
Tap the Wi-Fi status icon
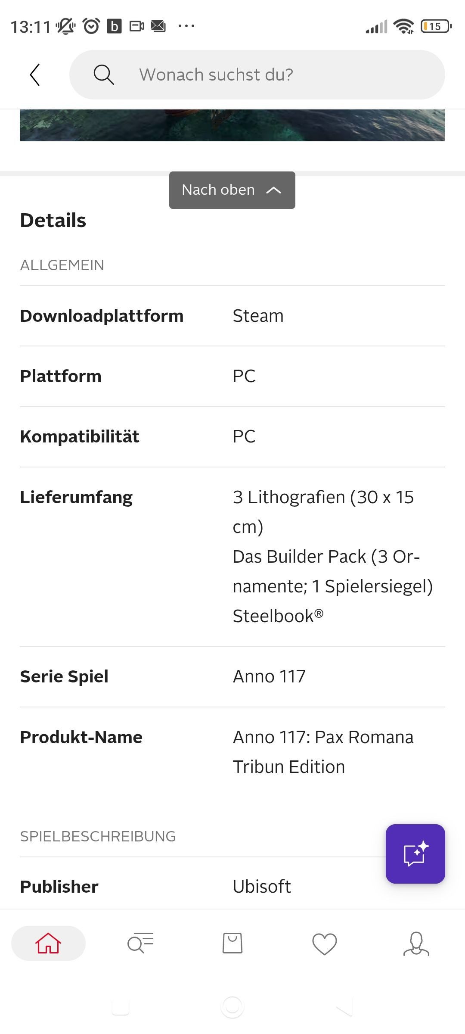(x=403, y=27)
